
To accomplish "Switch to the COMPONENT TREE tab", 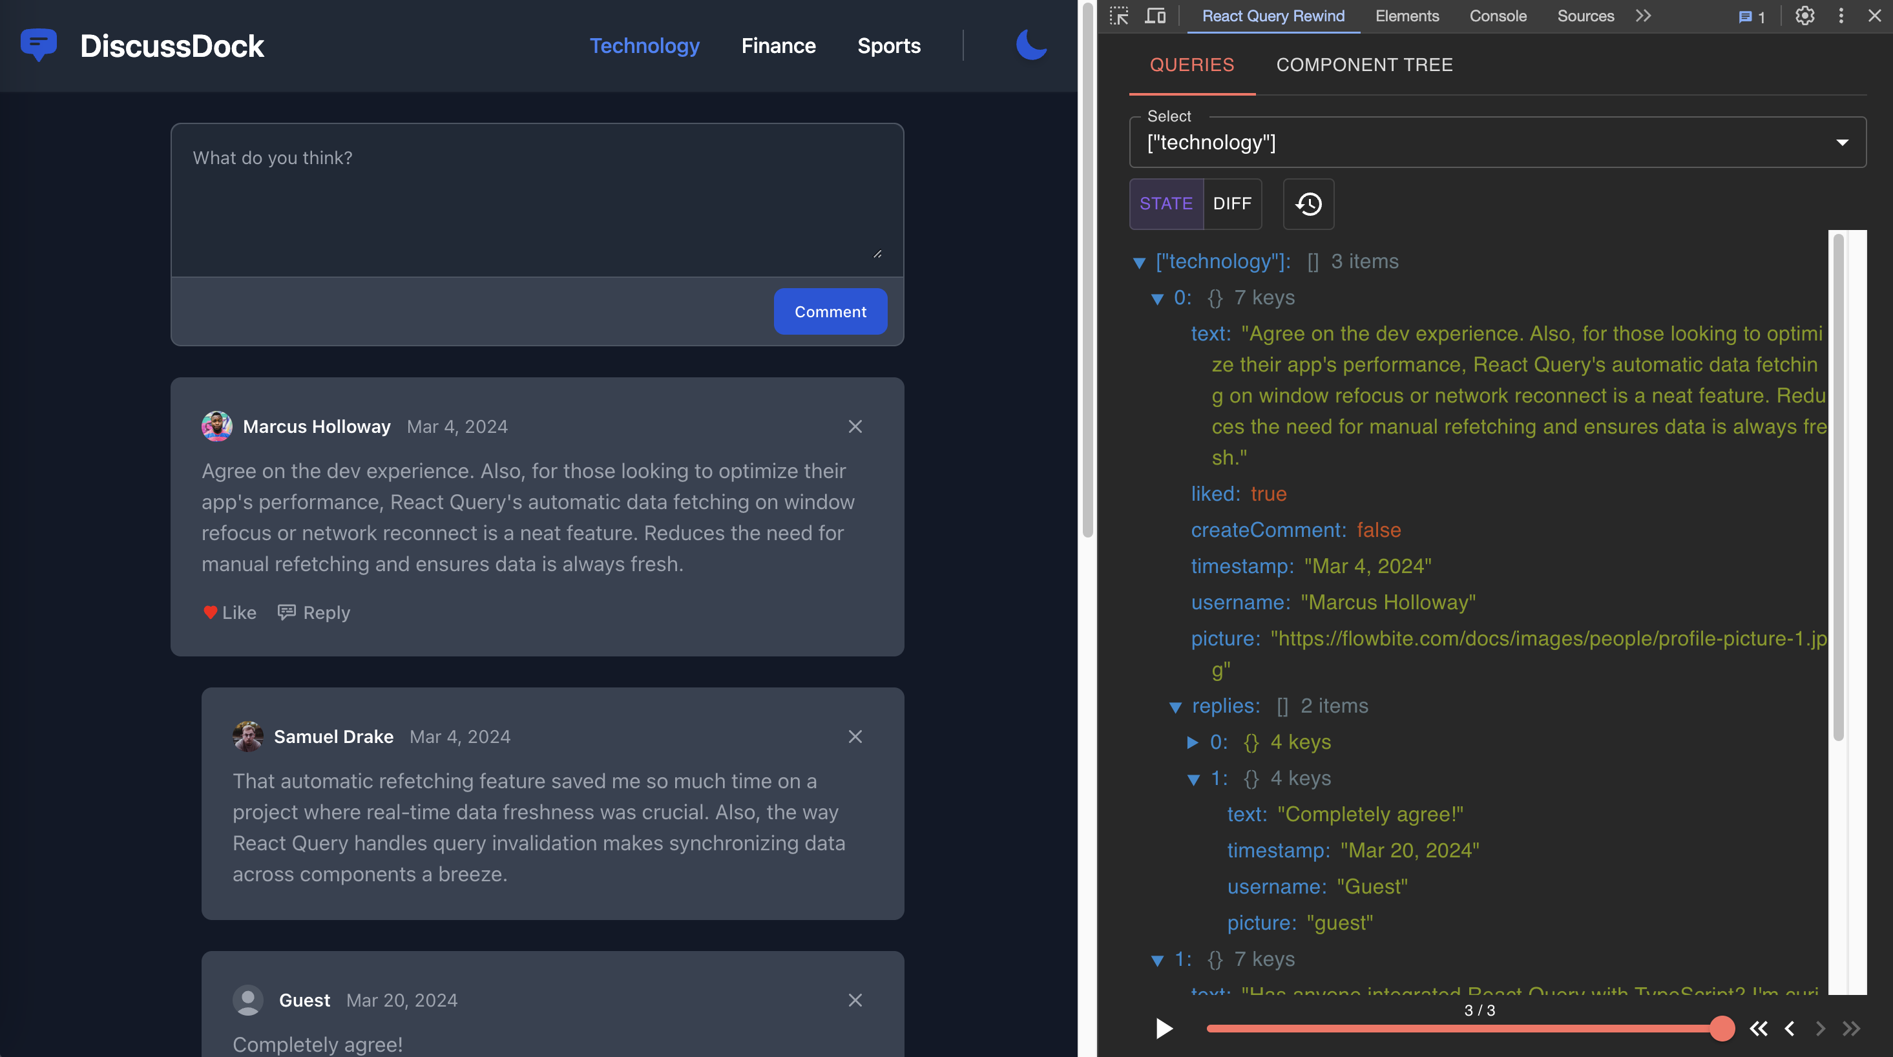I will coord(1365,64).
